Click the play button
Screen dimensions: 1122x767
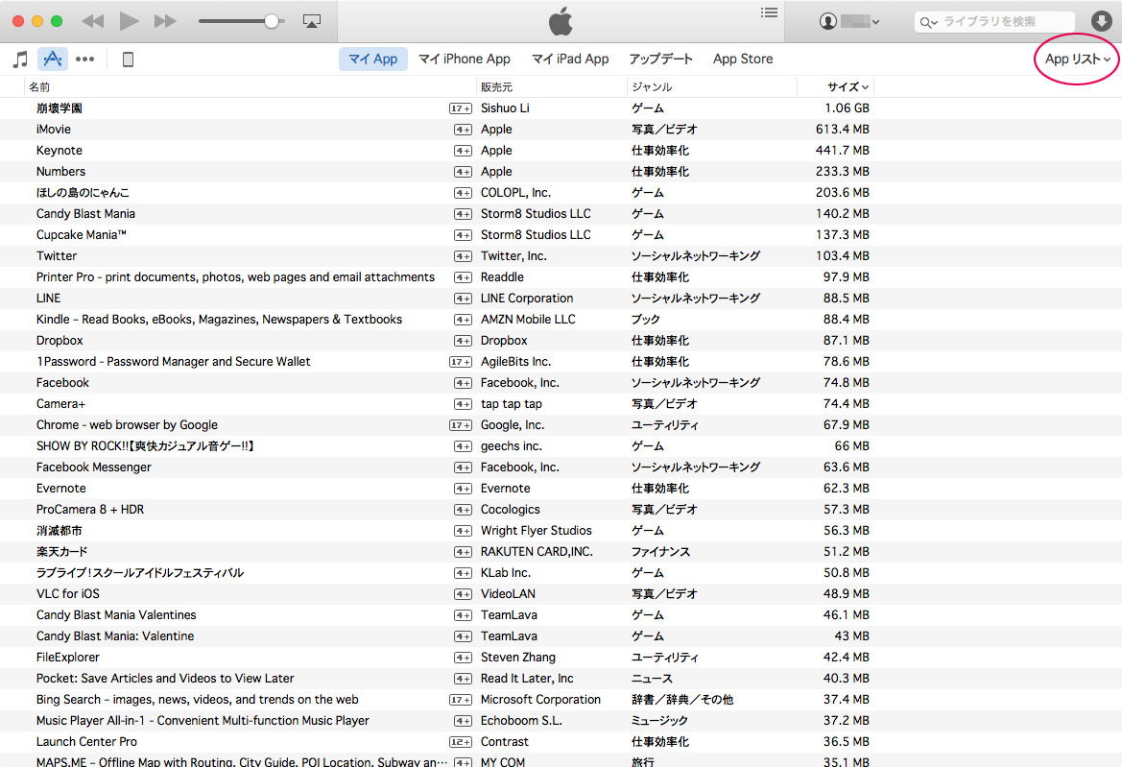(129, 21)
